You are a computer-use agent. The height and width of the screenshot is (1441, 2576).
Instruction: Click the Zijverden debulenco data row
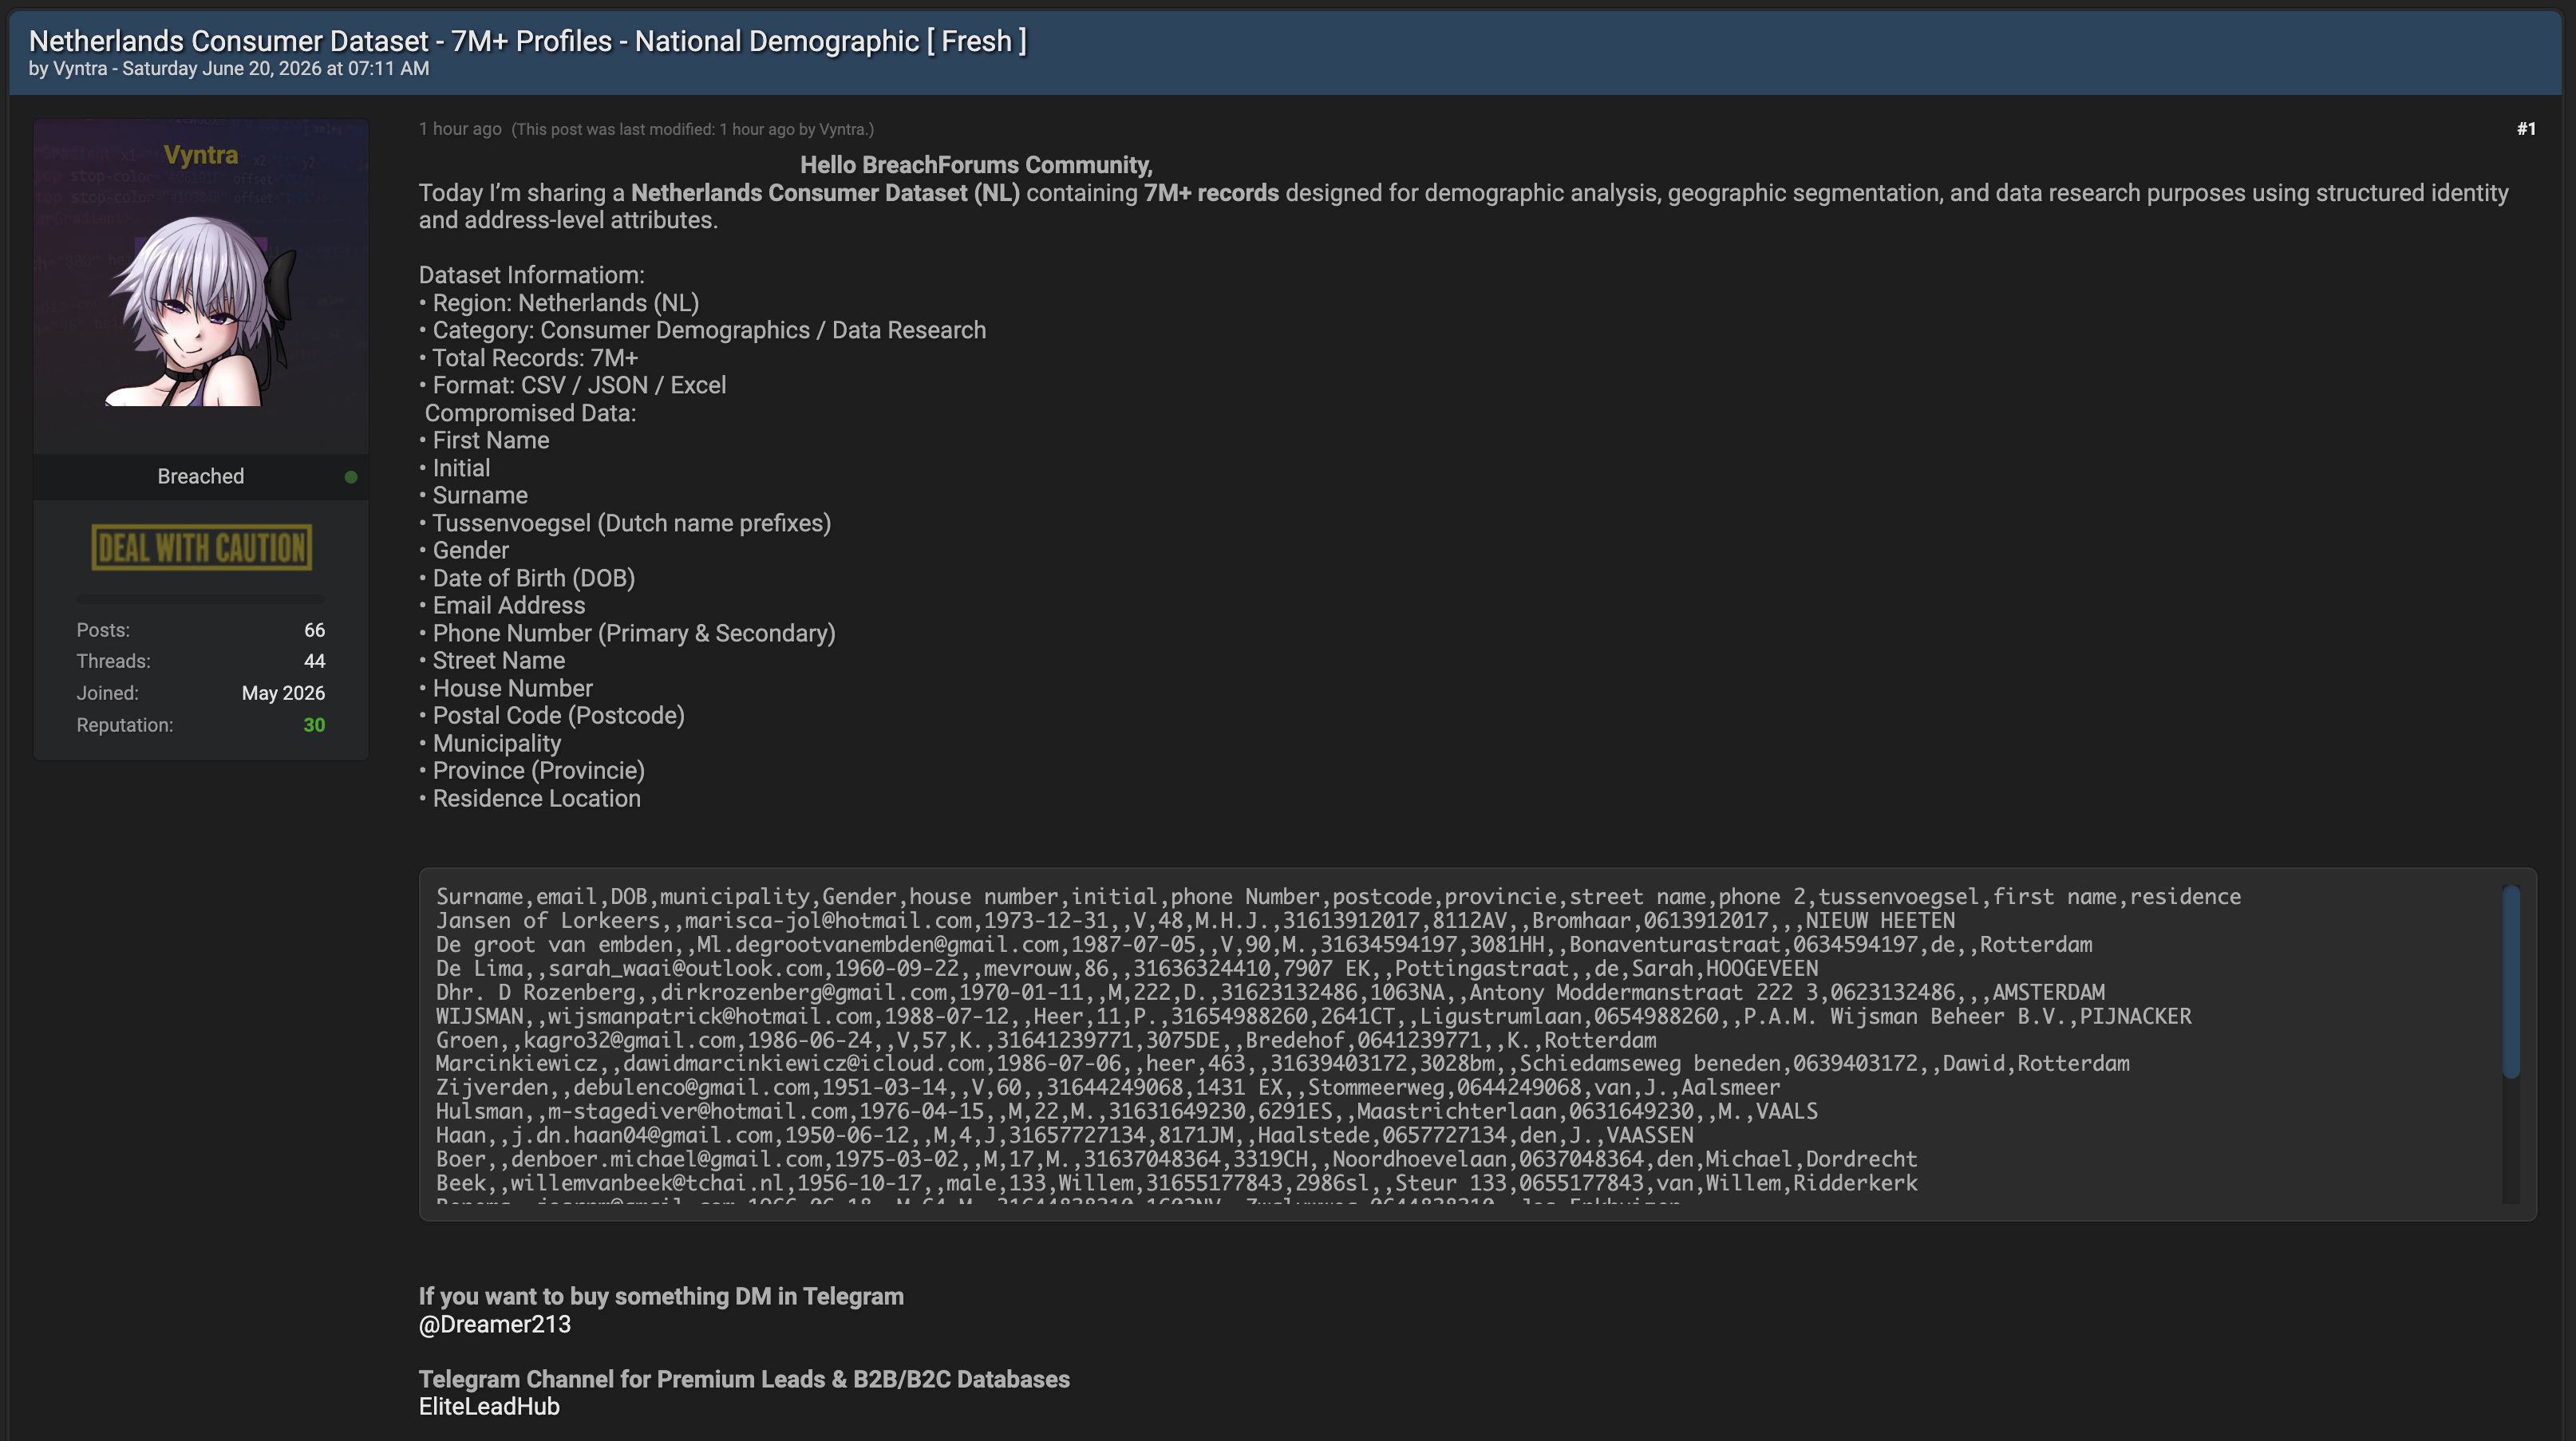pos(1108,1088)
